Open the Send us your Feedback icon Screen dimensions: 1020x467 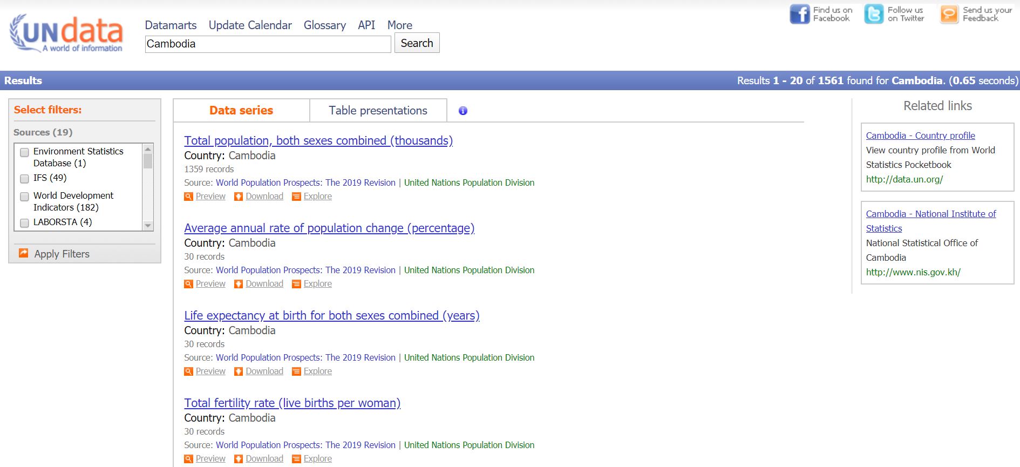[x=949, y=14]
